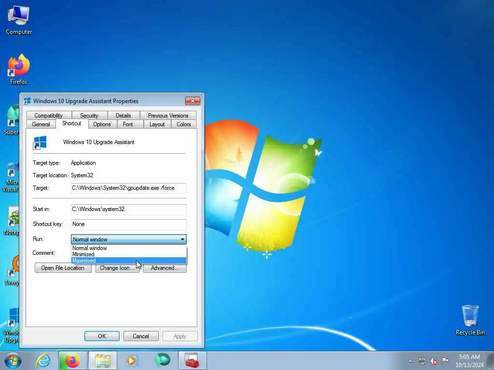Select the Super desktop shortcut icon

12,120
